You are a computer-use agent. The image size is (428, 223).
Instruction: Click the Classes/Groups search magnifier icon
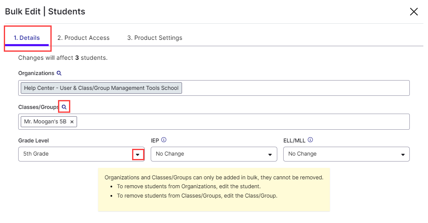pos(64,107)
